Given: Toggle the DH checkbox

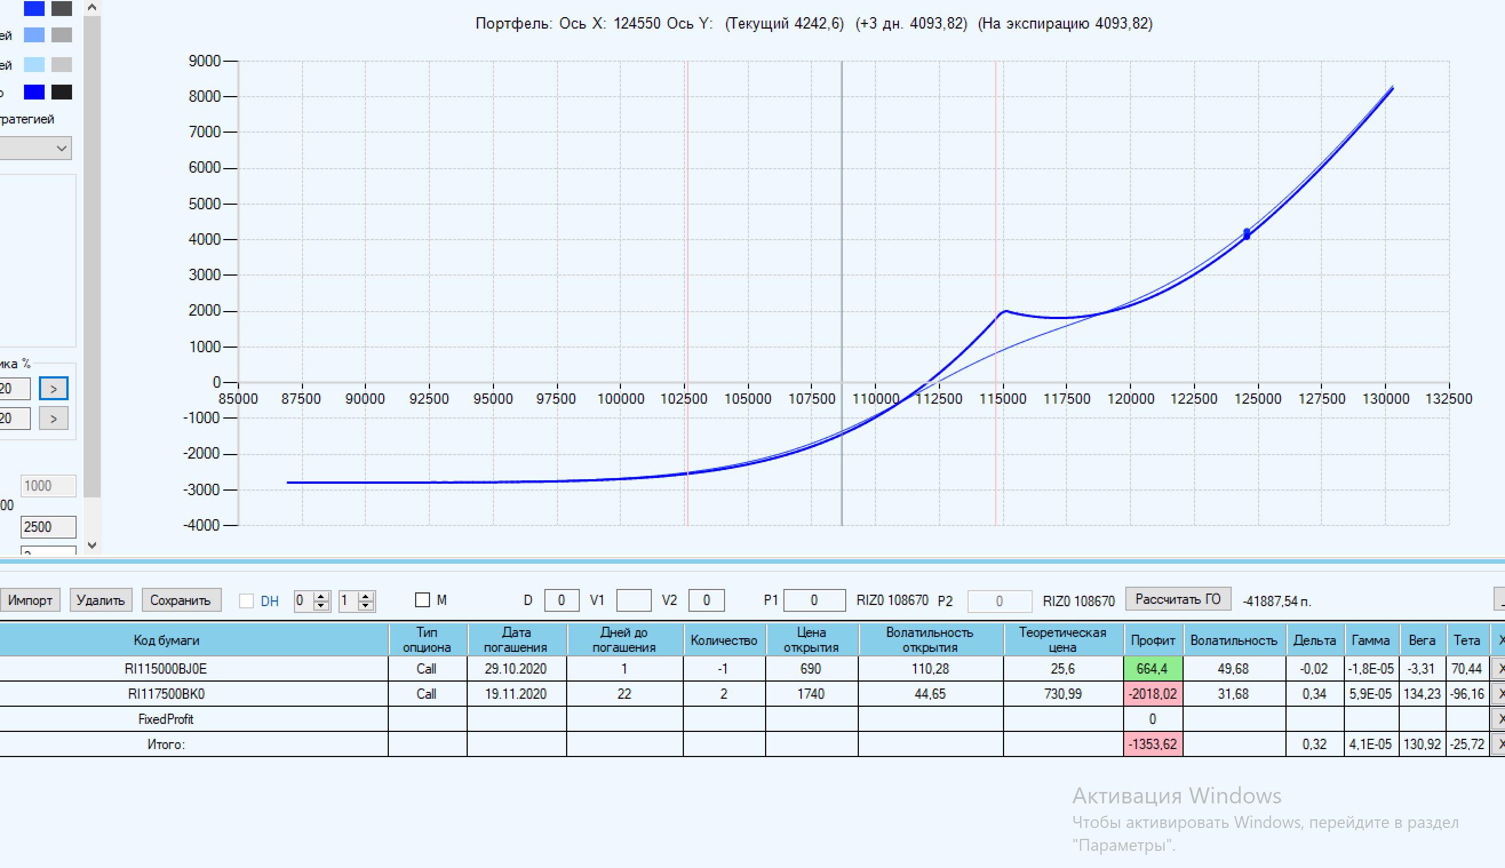Looking at the screenshot, I should tap(246, 601).
